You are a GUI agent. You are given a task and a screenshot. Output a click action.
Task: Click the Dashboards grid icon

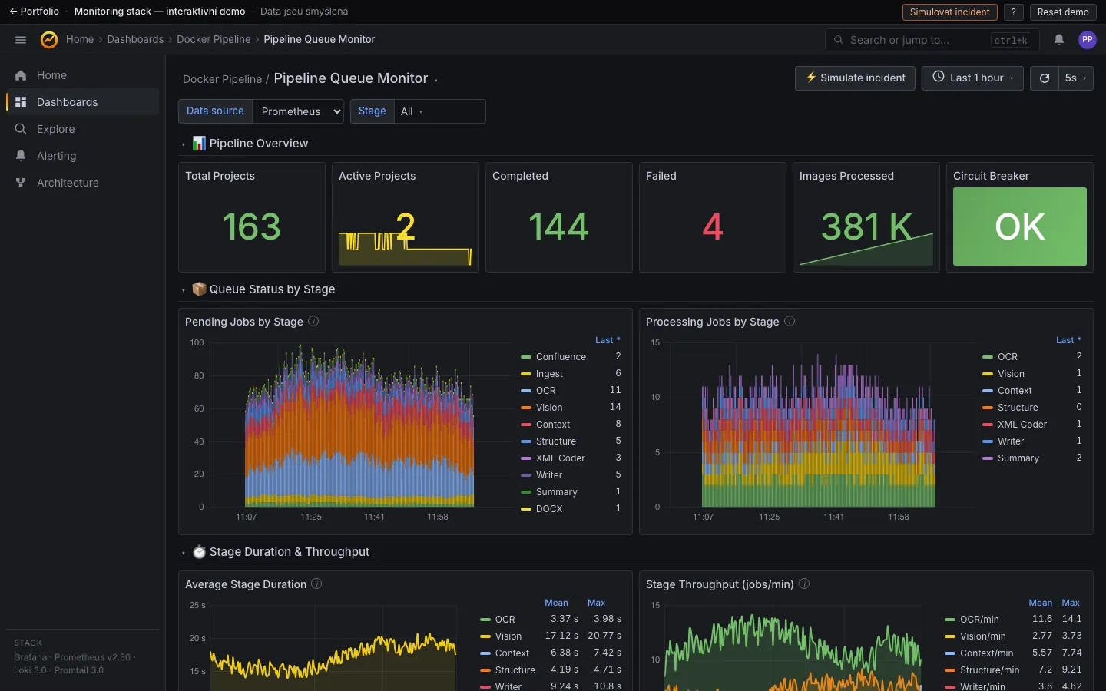[x=21, y=102]
